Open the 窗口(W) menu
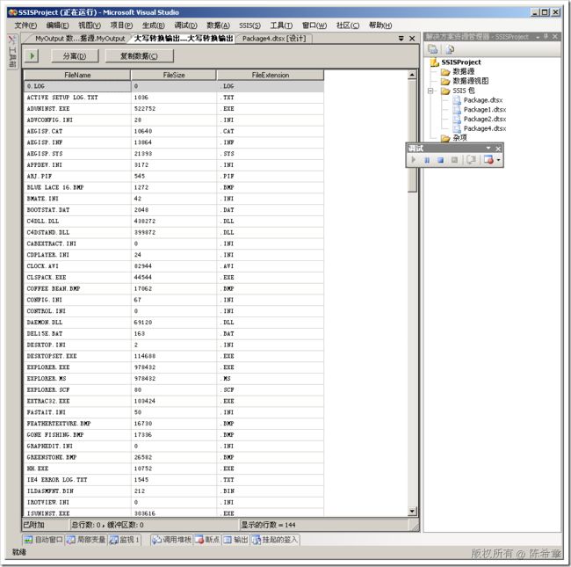This screenshot has height=567, width=571. (x=314, y=25)
